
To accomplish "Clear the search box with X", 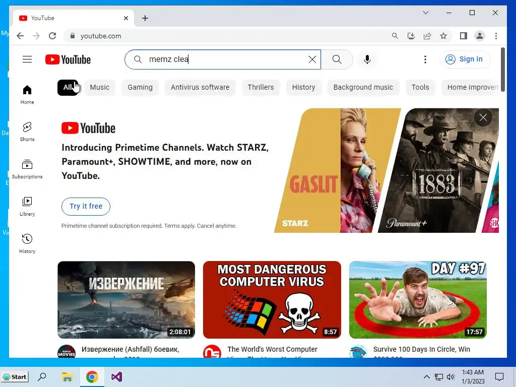I will (x=312, y=59).
